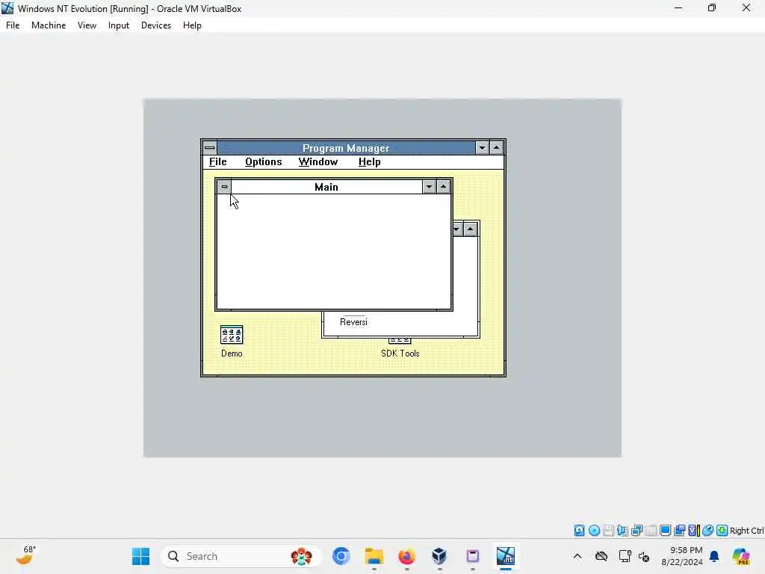Open the VirtualBox Input menu

point(119,25)
